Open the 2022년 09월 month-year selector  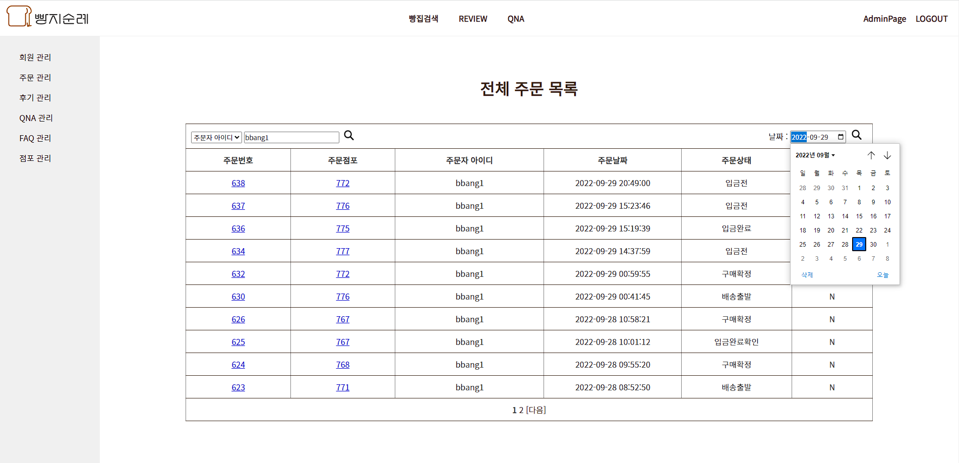click(x=815, y=155)
